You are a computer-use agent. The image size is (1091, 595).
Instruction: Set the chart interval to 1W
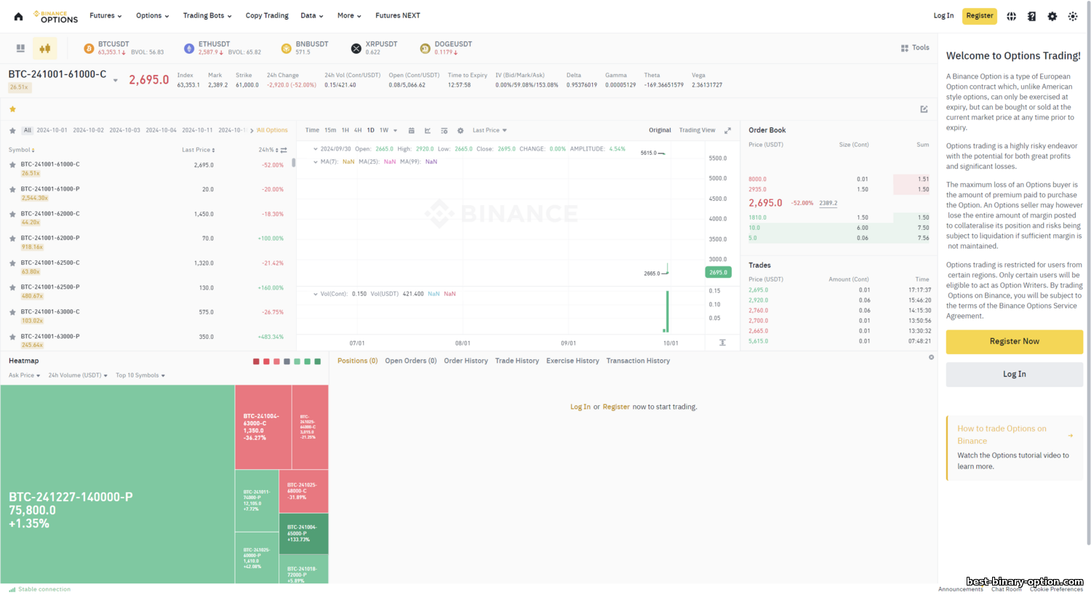pyautogui.click(x=384, y=130)
